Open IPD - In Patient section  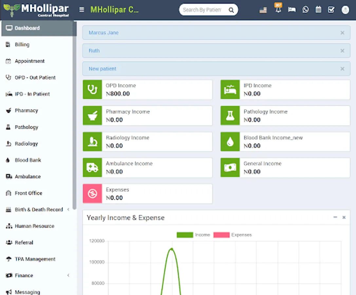(37, 94)
